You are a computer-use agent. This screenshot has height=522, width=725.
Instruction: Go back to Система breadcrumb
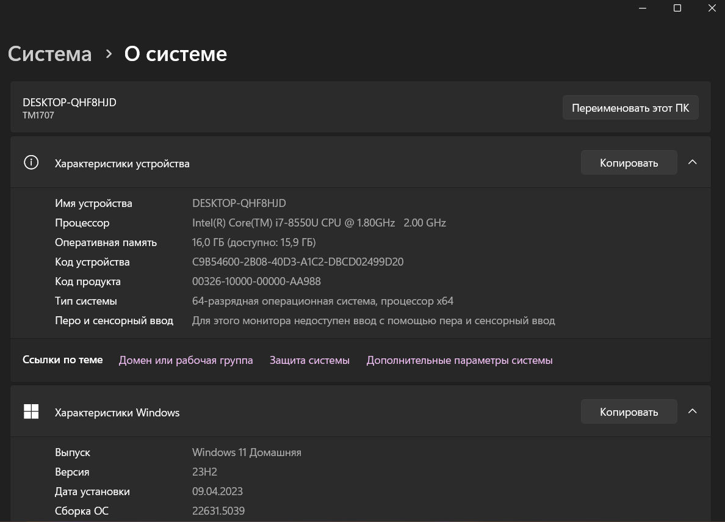(50, 54)
